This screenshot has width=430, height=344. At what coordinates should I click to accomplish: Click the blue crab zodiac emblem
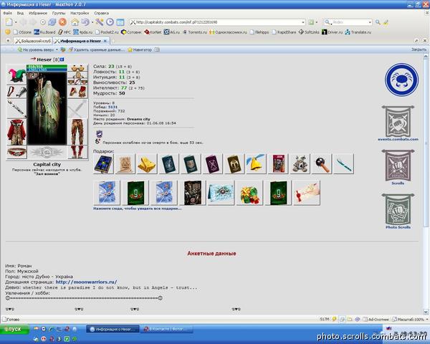401,80
